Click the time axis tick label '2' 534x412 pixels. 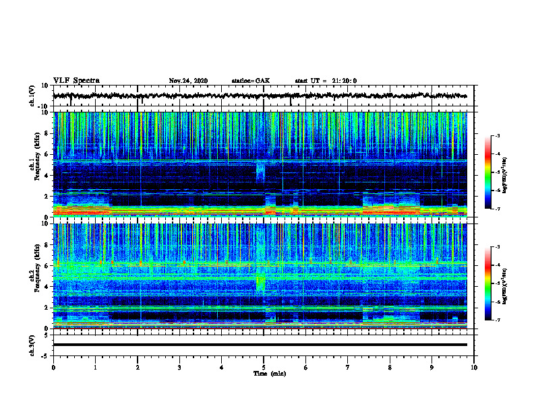pos(138,368)
